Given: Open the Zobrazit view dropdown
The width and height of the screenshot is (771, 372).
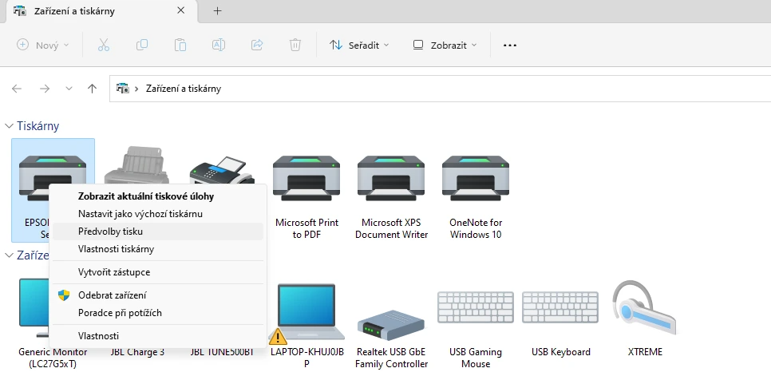Looking at the screenshot, I should [x=445, y=46].
